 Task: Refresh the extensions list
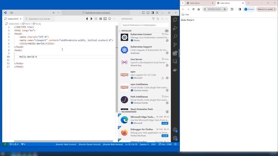click(x=158, y=19)
